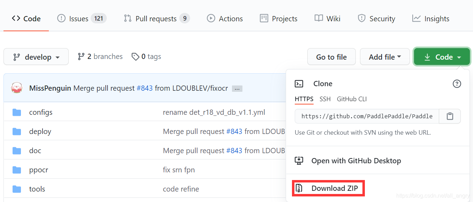View the 2 branches link

click(x=100, y=57)
